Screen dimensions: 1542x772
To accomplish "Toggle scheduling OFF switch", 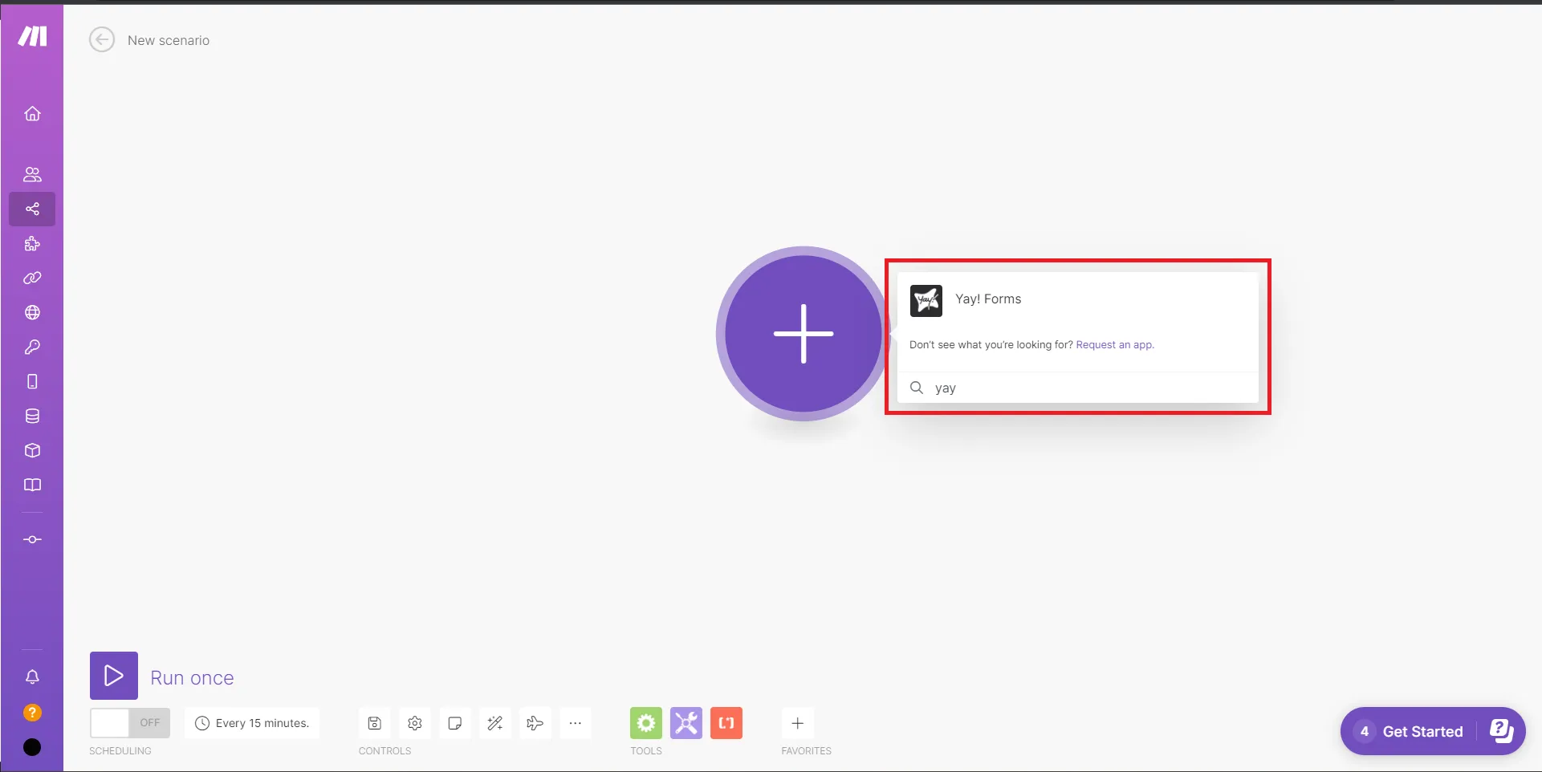I will [x=130, y=723].
